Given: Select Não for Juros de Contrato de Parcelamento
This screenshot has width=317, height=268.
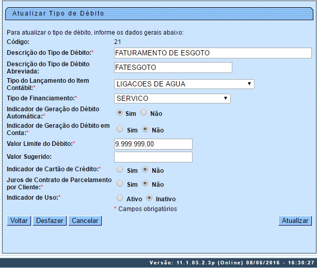Looking at the screenshot, I should (145, 183).
